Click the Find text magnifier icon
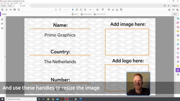 coord(19,10)
